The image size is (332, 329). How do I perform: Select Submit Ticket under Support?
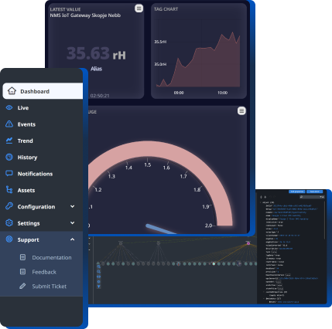(x=43, y=287)
